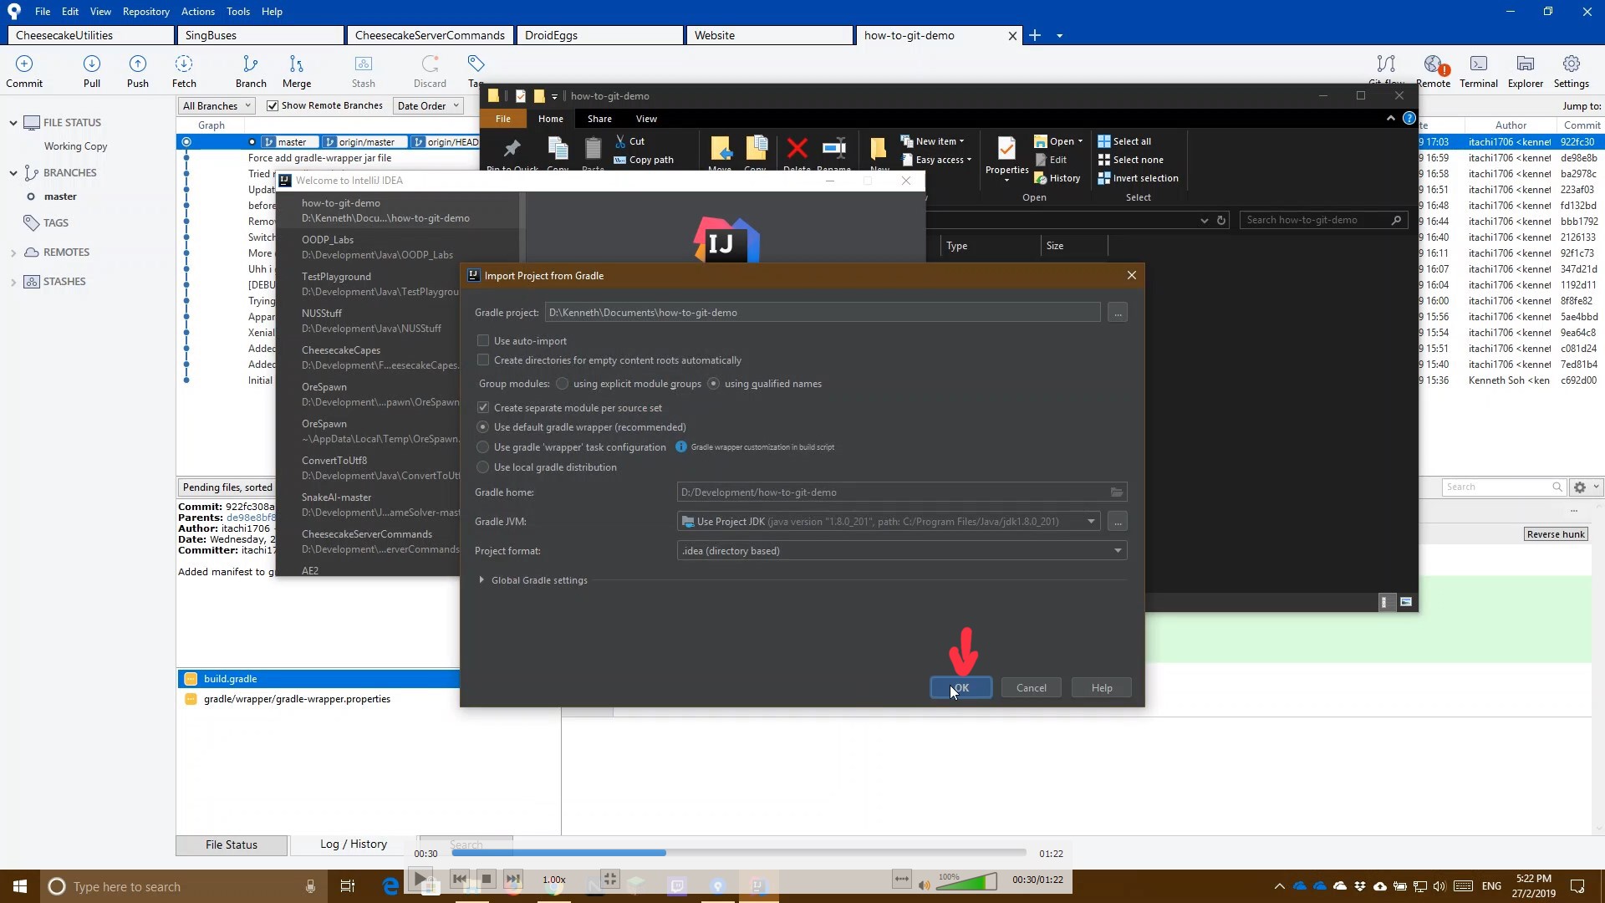This screenshot has height=903, width=1605.
Task: Open Microsoft Edge from the taskbar
Action: coord(390,886)
